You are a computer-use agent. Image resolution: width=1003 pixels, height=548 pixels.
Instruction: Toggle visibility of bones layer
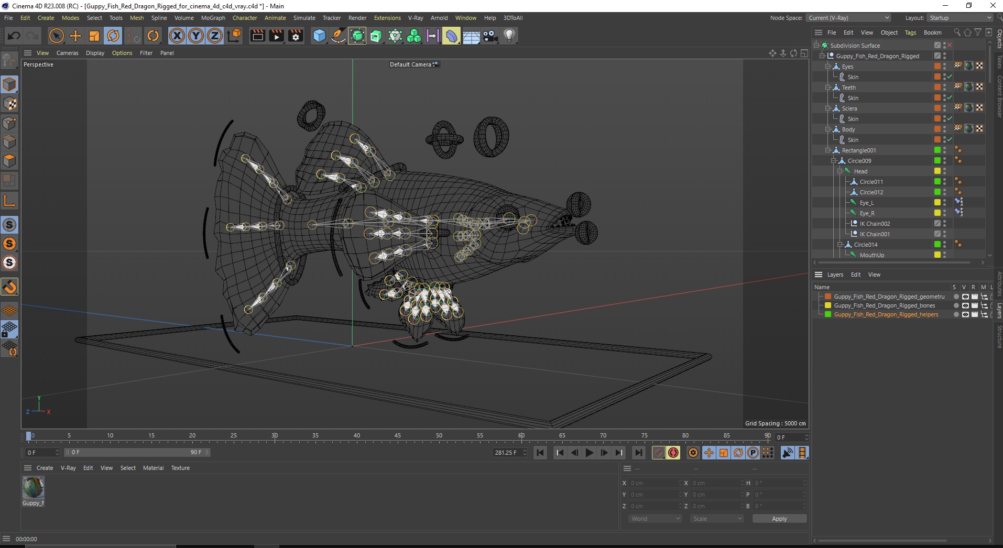click(965, 305)
